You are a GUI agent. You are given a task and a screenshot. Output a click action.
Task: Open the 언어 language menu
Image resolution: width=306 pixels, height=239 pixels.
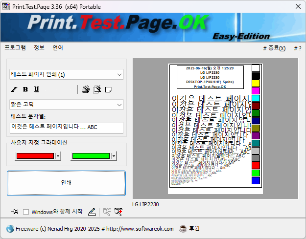click(58, 48)
